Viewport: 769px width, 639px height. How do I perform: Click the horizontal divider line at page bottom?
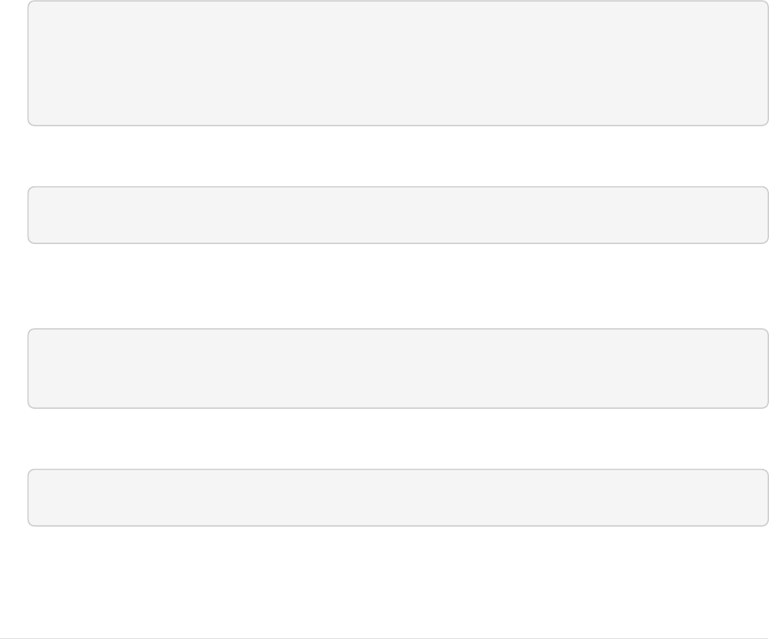click(x=385, y=638)
